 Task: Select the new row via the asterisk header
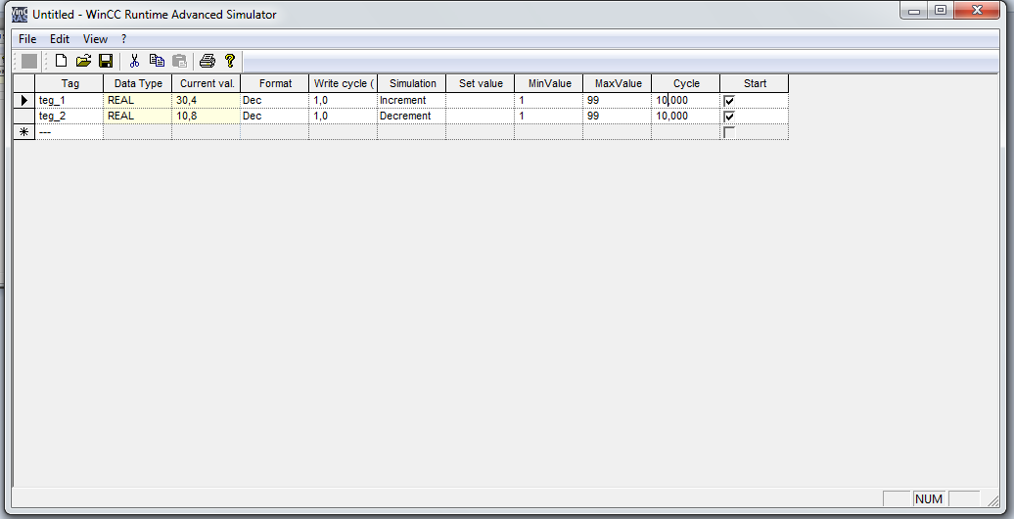pyautogui.click(x=23, y=132)
